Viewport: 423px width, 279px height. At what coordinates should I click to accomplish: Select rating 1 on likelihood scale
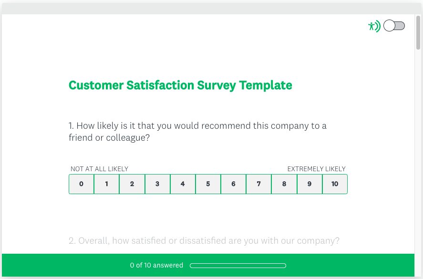click(107, 184)
